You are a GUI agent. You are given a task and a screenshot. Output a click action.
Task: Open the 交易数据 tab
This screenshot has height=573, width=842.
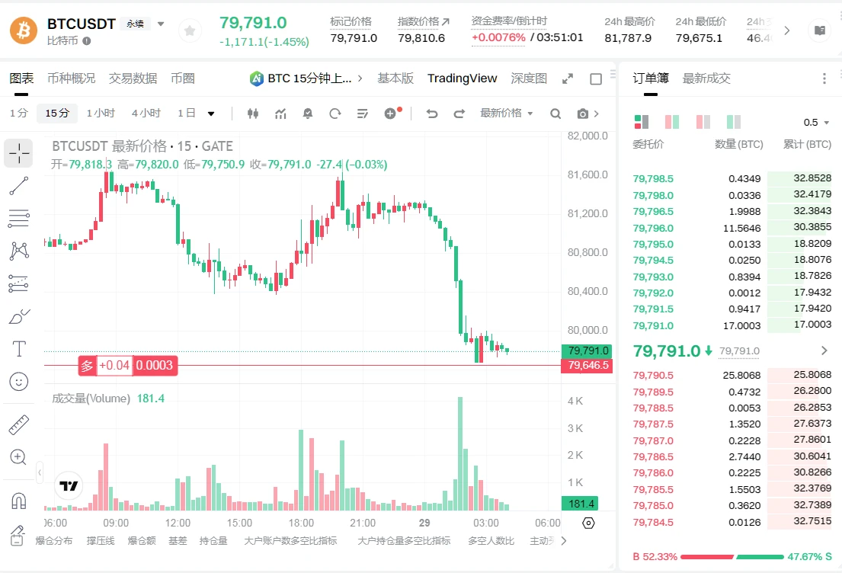pos(133,78)
